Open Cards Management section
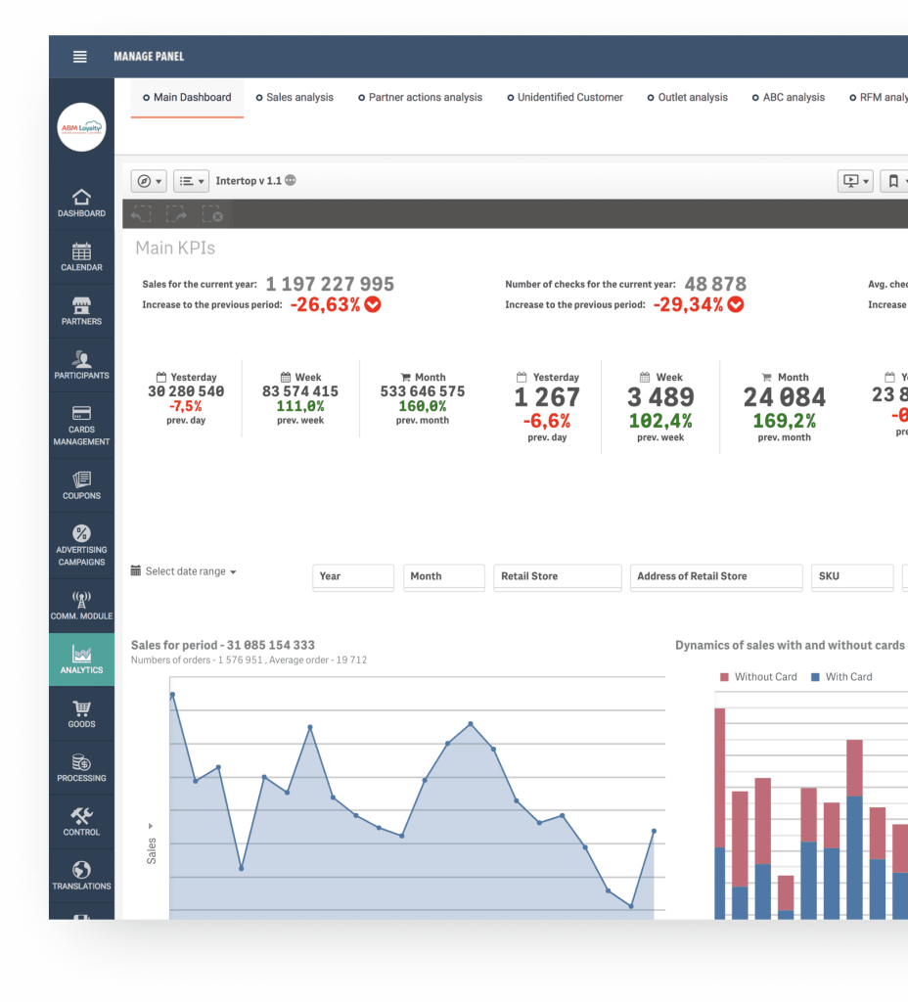 pyautogui.click(x=81, y=426)
